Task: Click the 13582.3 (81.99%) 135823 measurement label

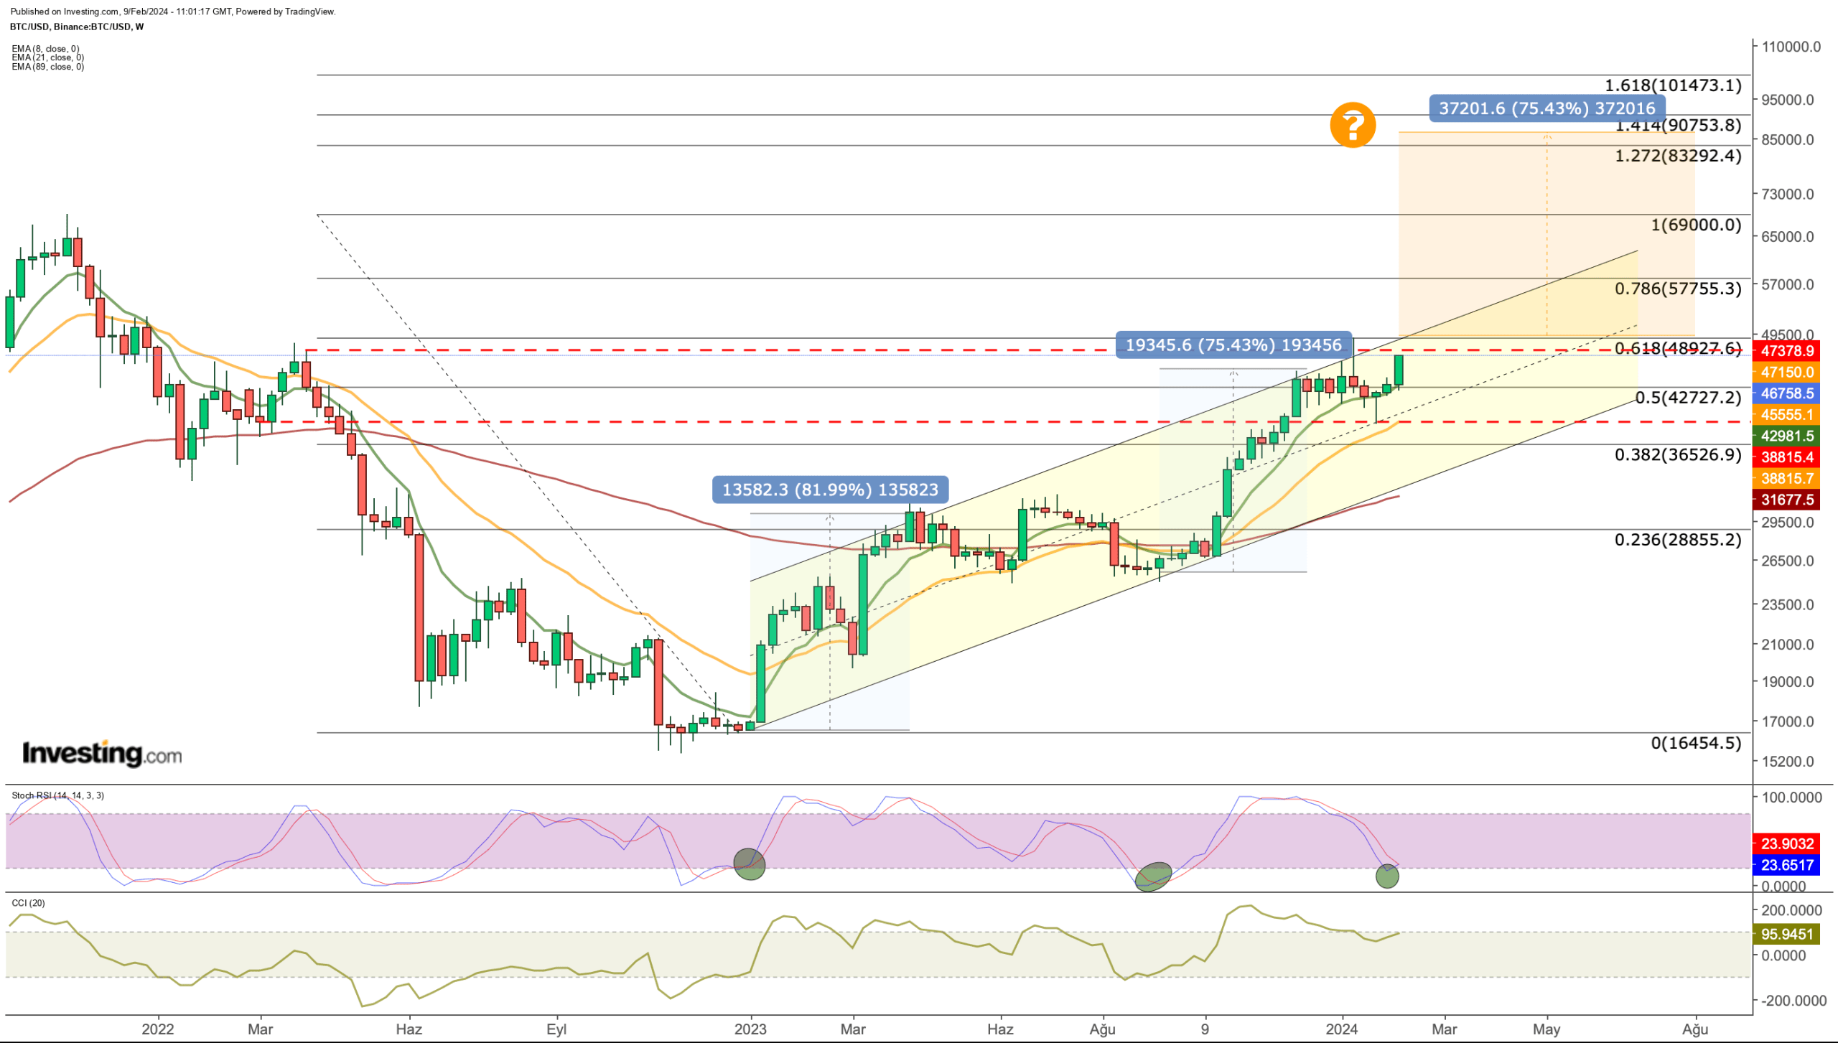Action: click(829, 490)
